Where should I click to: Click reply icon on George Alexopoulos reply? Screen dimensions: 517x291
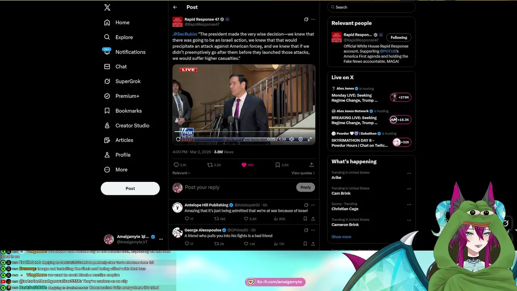[187, 244]
